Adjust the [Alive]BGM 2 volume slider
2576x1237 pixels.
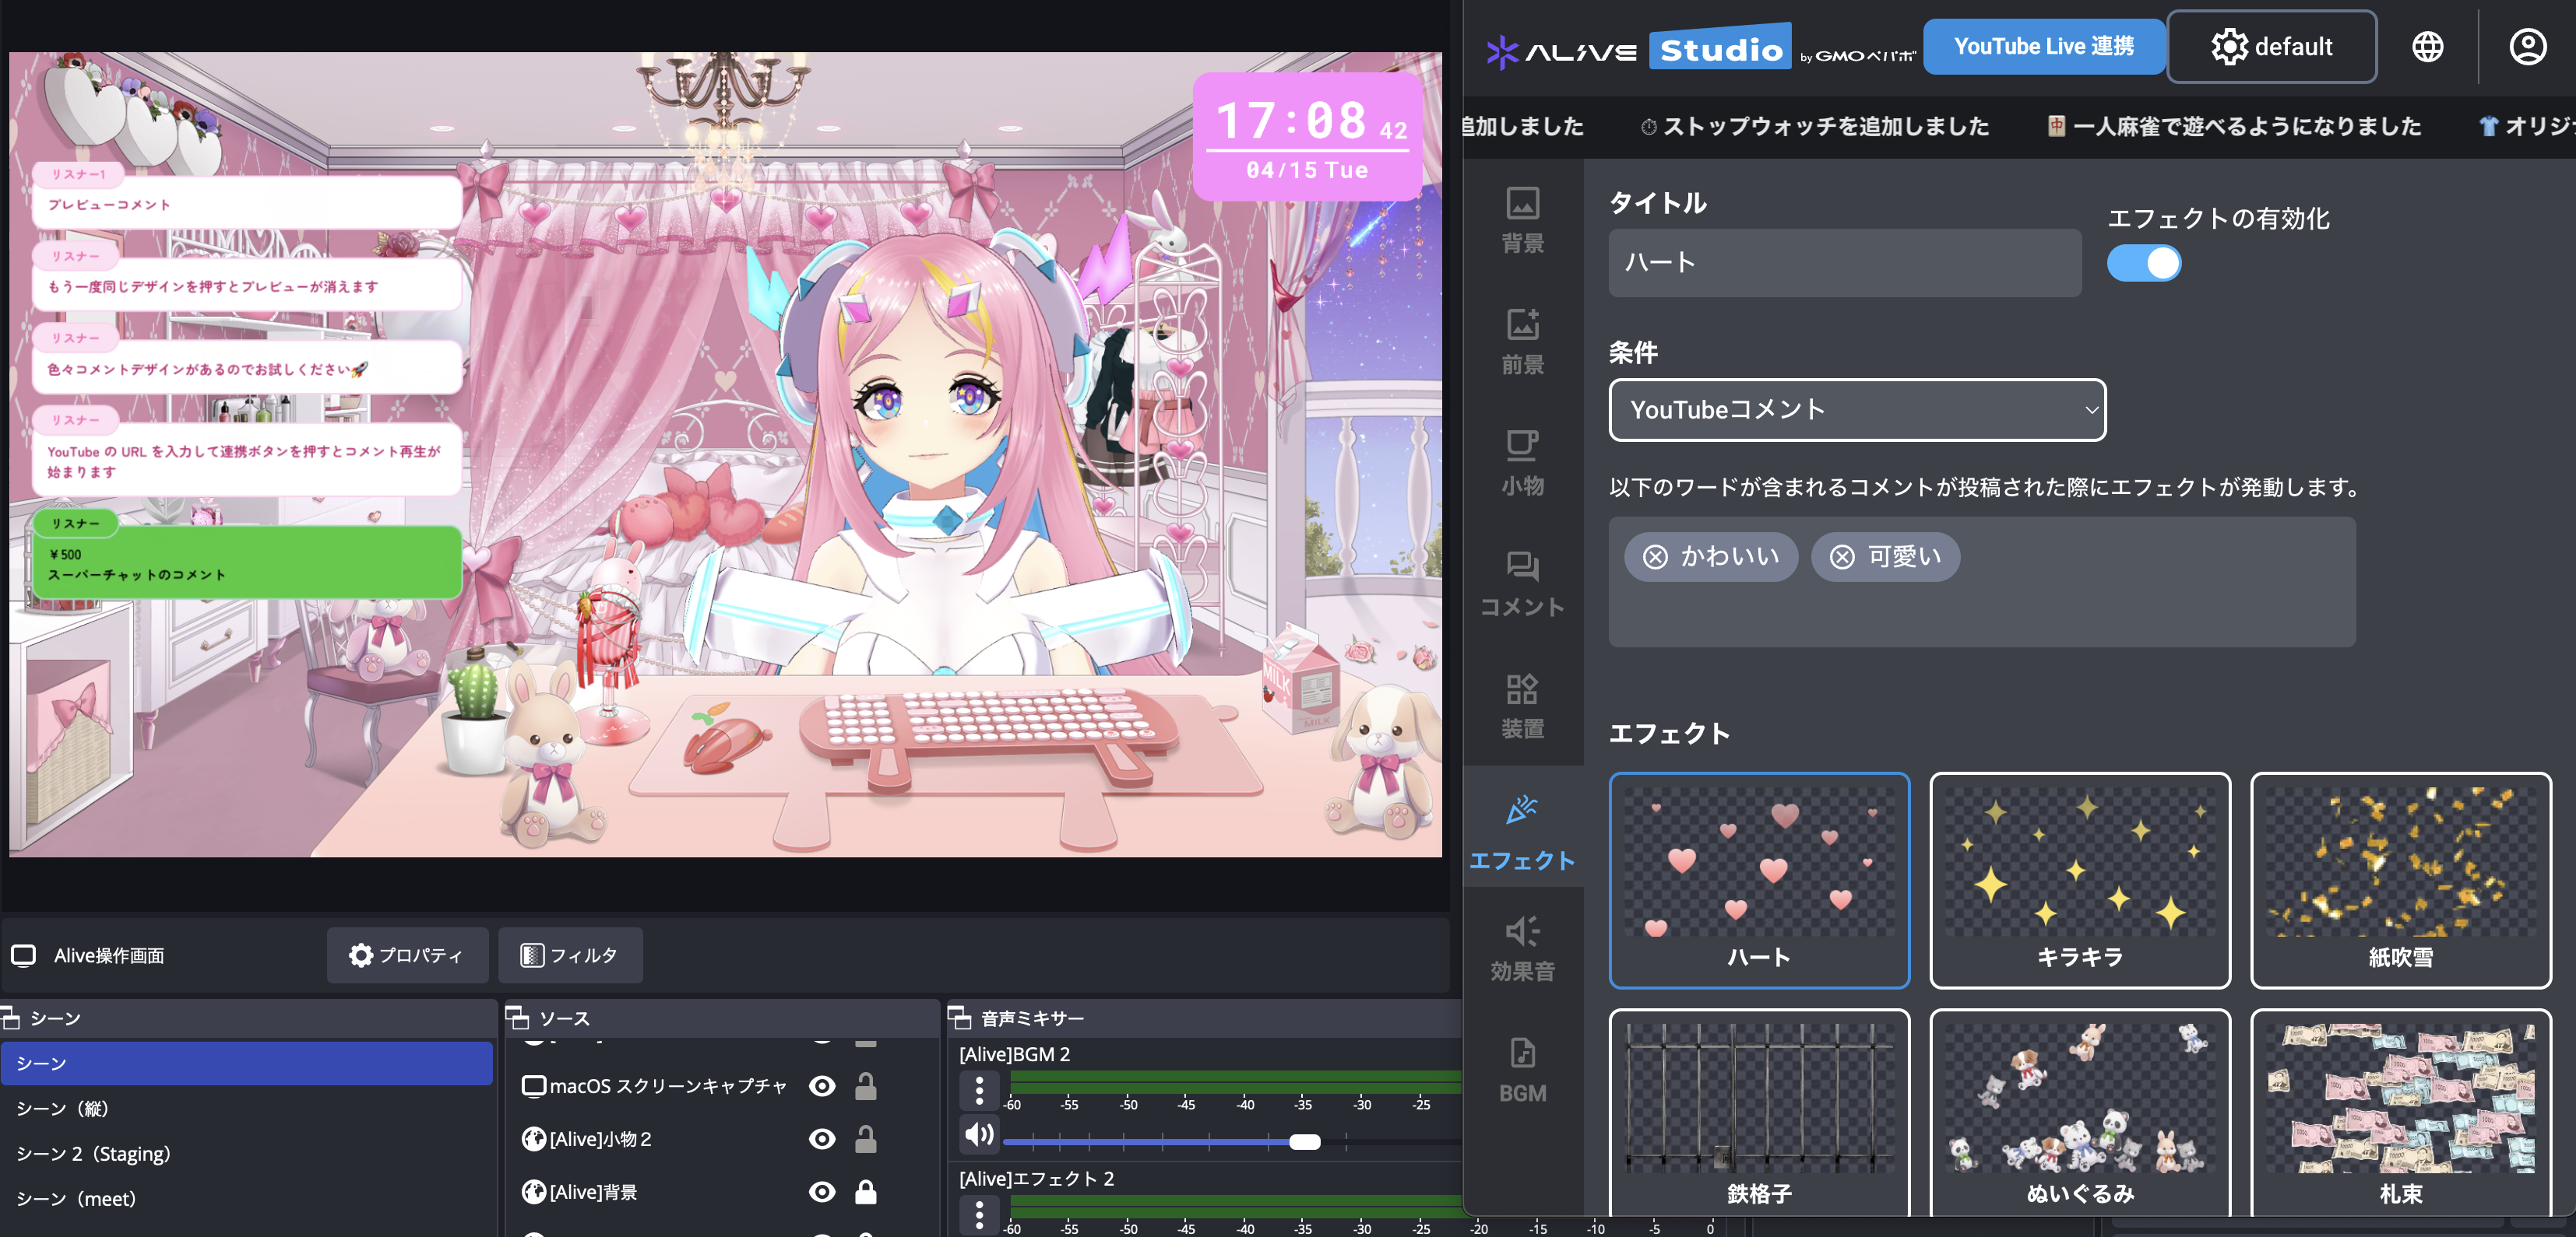coord(1304,1142)
